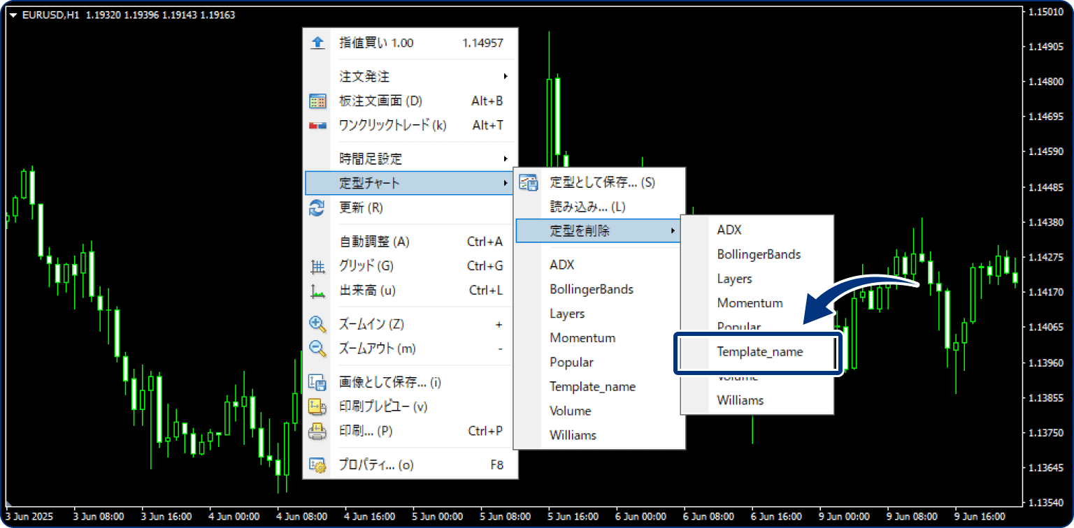
Task: Select 画像として保存... (i) entry
Action: [x=410, y=382]
